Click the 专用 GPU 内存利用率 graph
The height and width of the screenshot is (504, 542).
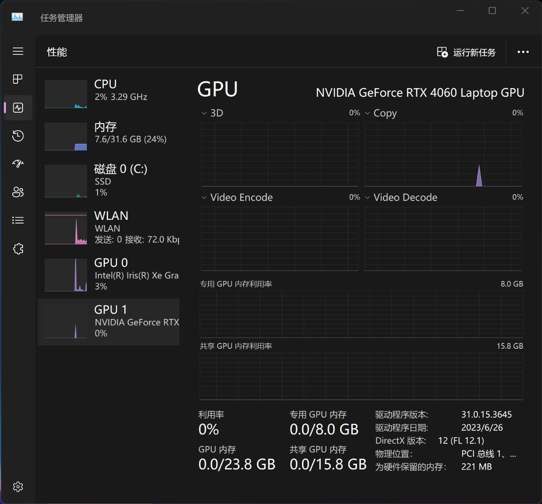coord(361,314)
